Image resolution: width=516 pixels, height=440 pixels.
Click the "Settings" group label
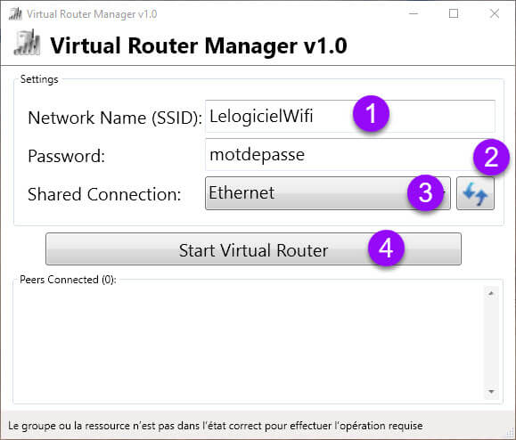[x=39, y=79]
